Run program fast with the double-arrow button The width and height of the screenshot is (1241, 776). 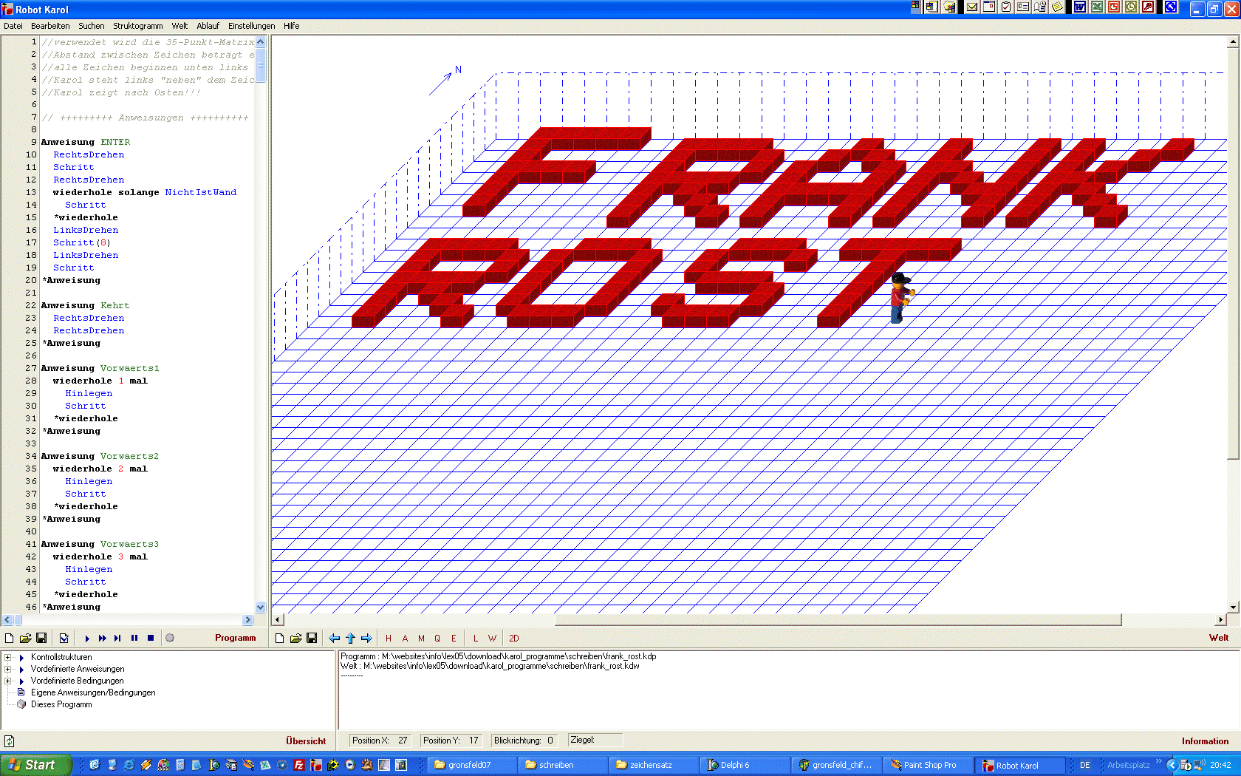click(103, 638)
